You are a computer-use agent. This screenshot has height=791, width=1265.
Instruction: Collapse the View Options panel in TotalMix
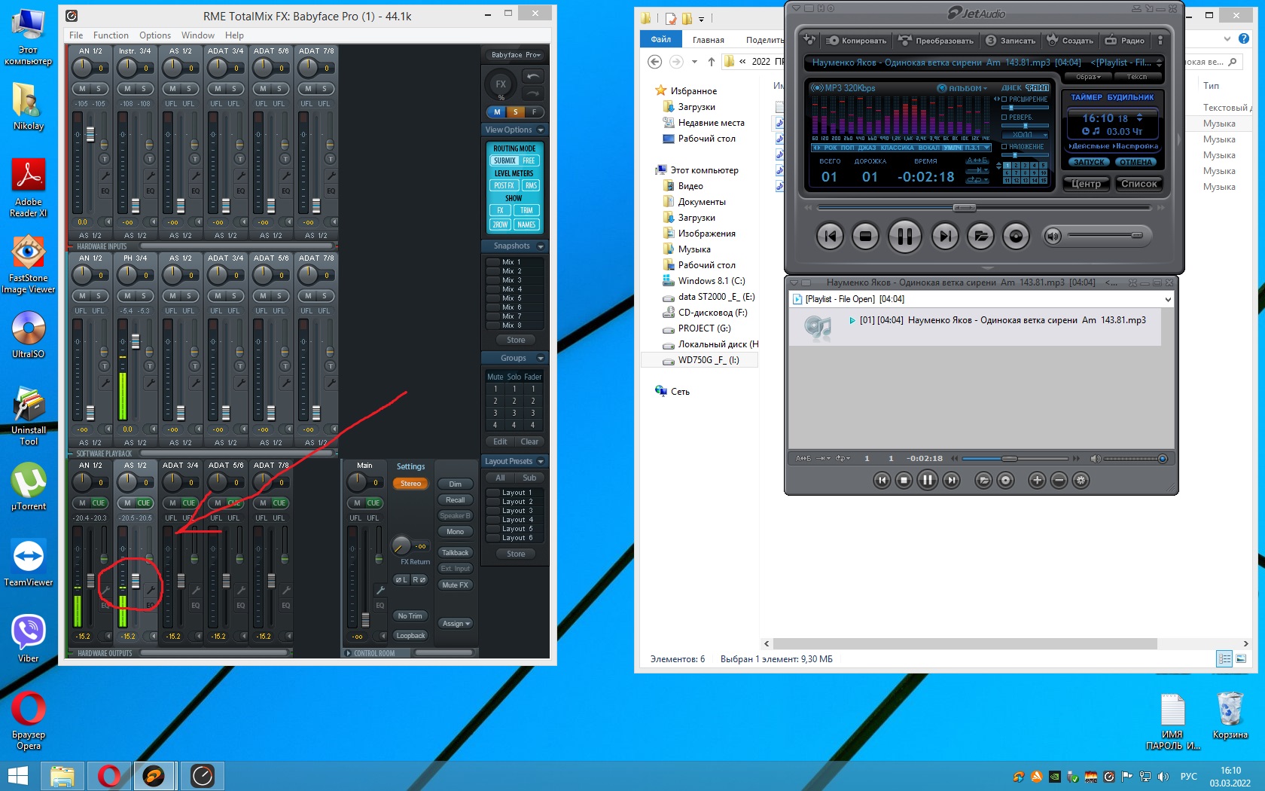click(541, 130)
